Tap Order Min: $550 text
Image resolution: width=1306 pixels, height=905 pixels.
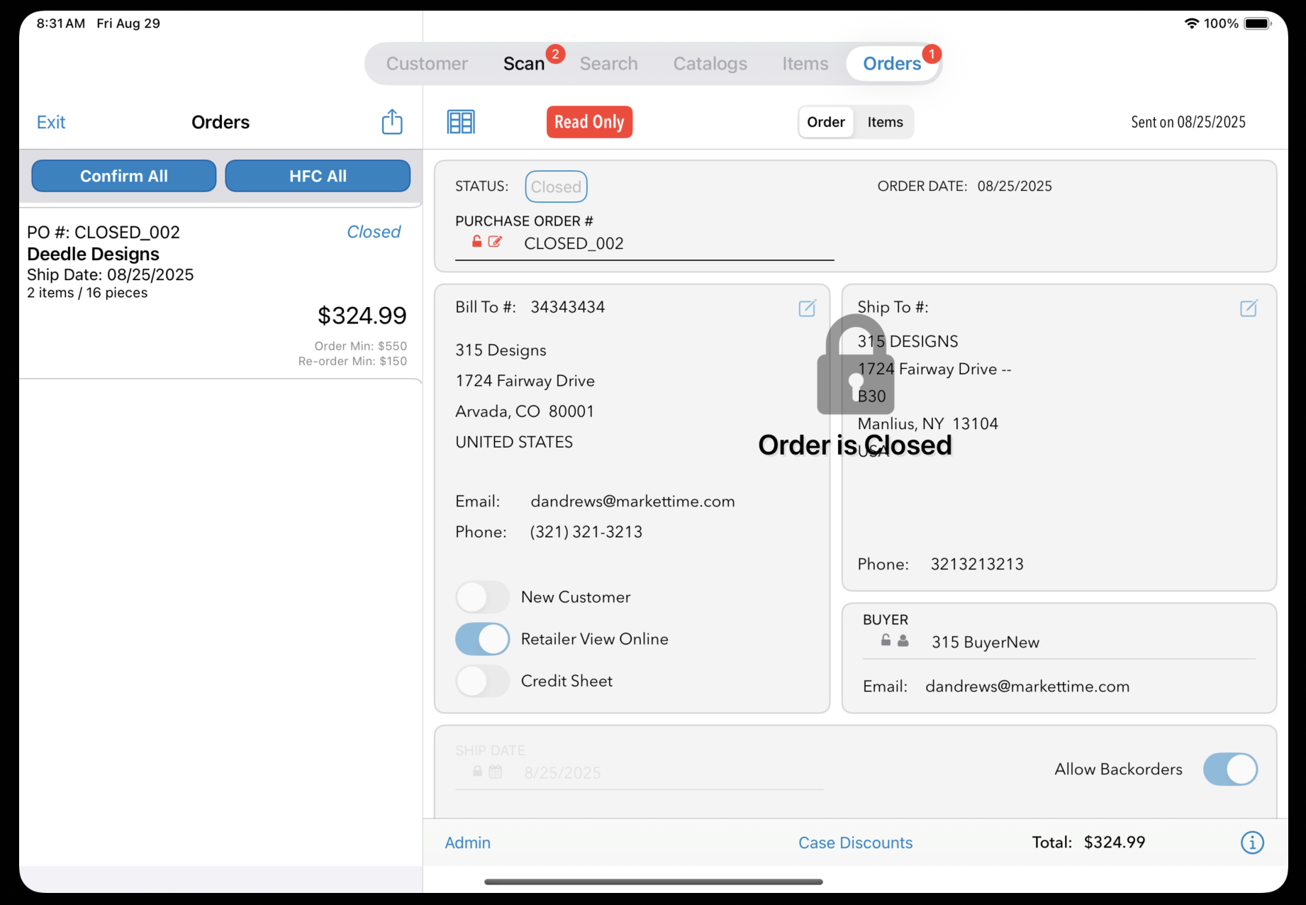(360, 346)
